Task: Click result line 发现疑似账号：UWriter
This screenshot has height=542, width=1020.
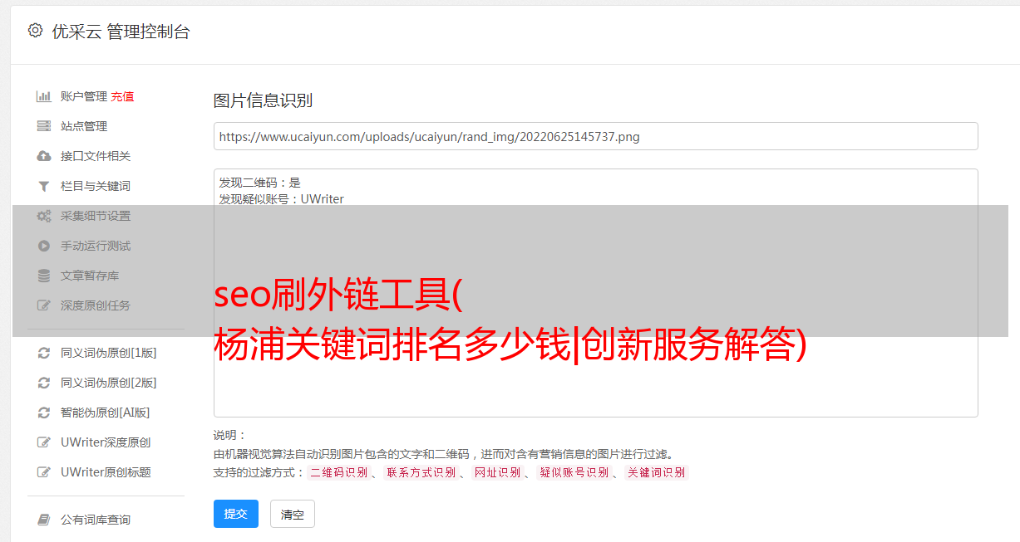Action: [282, 199]
